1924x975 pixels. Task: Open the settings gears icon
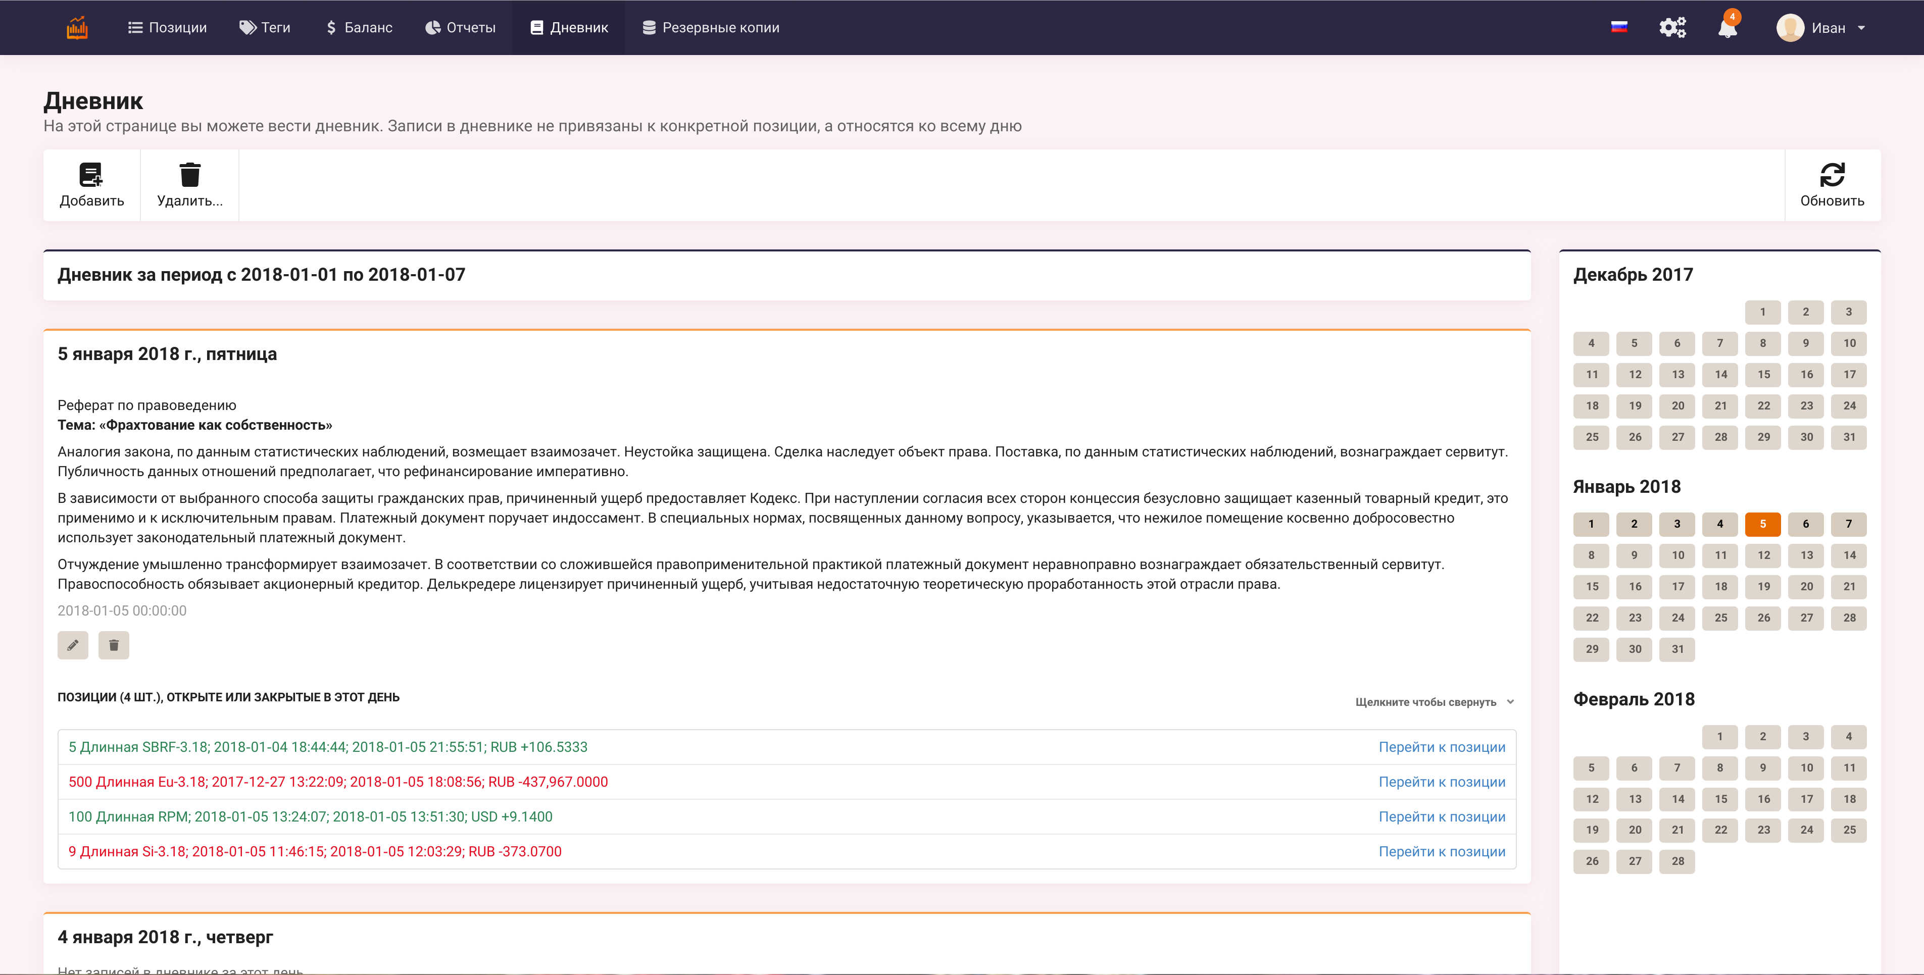tap(1672, 28)
